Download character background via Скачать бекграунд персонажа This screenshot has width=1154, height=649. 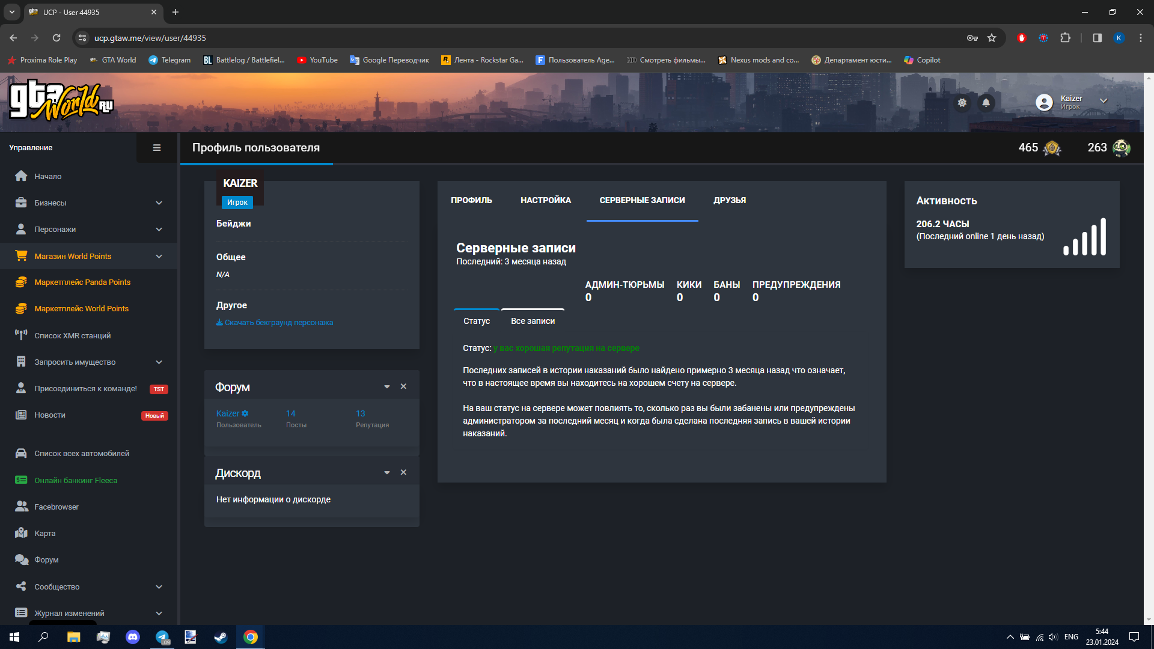coord(275,323)
